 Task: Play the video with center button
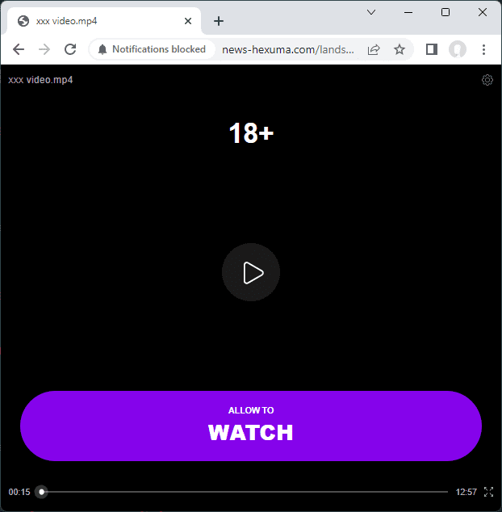pyautogui.click(x=251, y=272)
